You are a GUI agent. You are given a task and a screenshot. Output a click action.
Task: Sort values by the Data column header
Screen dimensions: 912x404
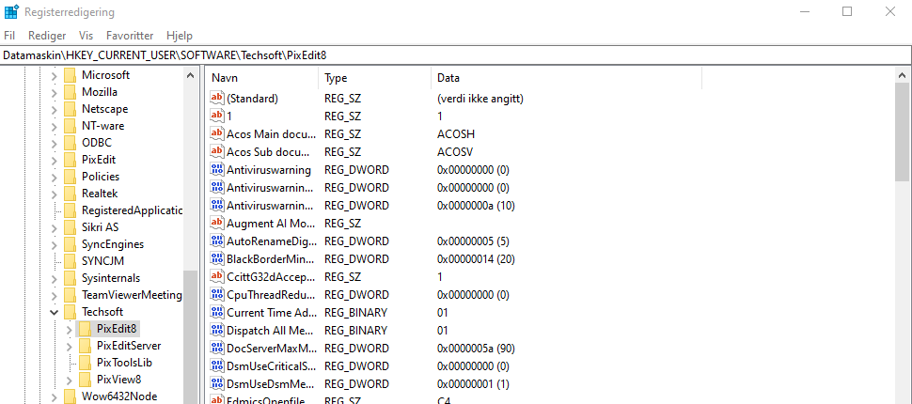tap(567, 78)
